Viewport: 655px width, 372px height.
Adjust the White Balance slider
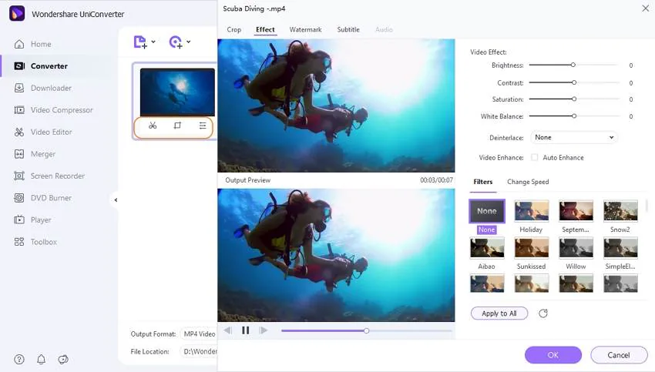point(574,116)
